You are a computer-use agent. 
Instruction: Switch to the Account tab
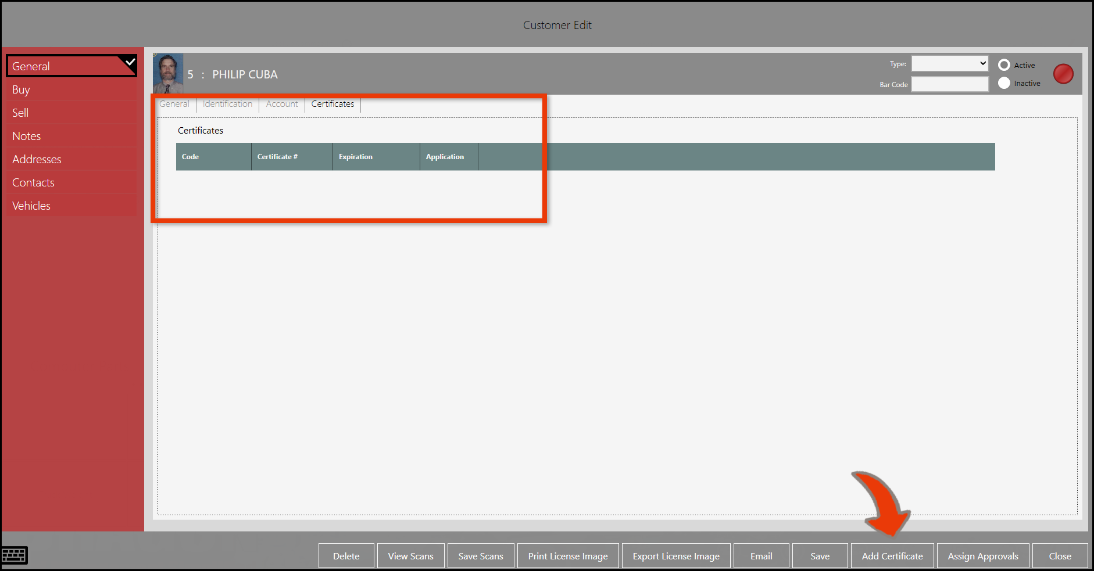tap(282, 104)
